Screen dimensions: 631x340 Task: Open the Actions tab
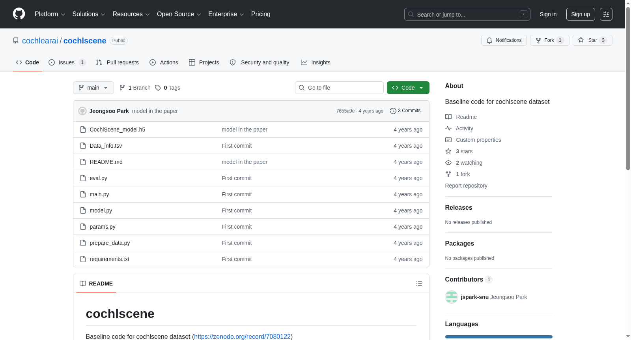(164, 62)
